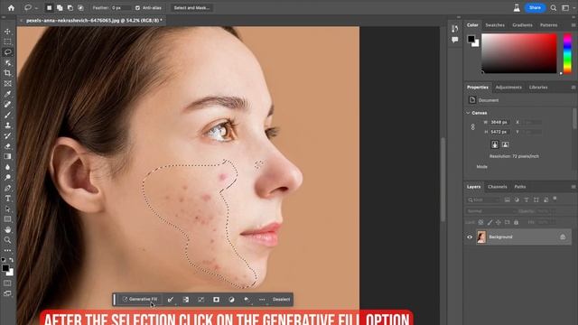The width and height of the screenshot is (578, 325).
Task: Select the Path Selection tool
Action: pyautogui.click(x=7, y=209)
